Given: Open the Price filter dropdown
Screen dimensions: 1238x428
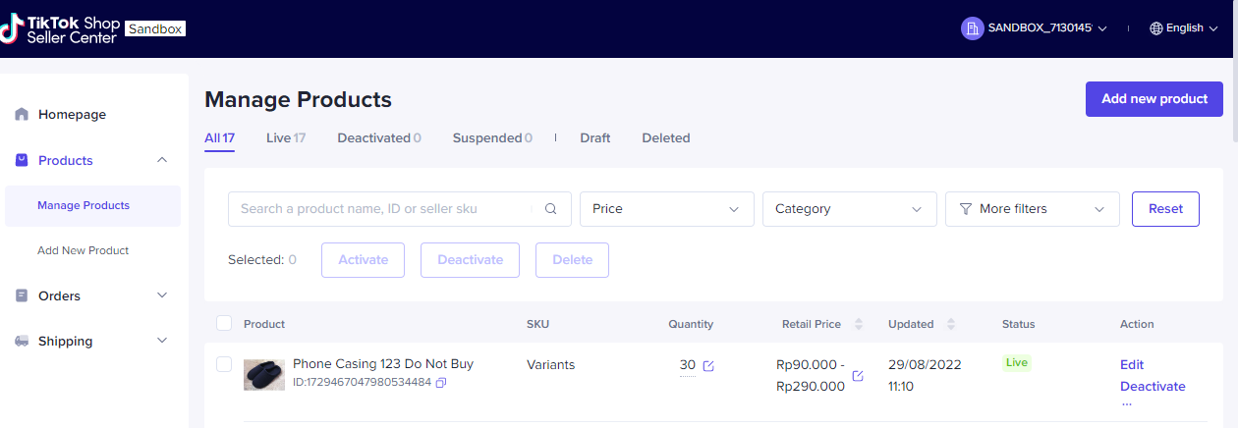Looking at the screenshot, I should [666, 209].
